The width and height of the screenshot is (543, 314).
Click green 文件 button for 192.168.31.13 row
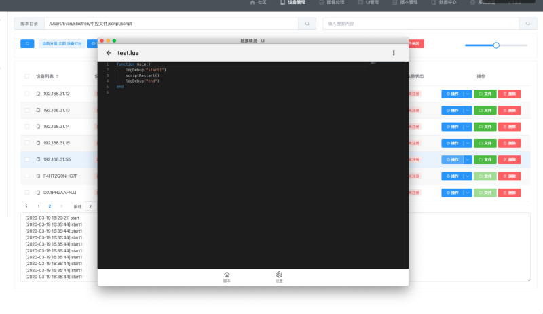pyautogui.click(x=485, y=110)
